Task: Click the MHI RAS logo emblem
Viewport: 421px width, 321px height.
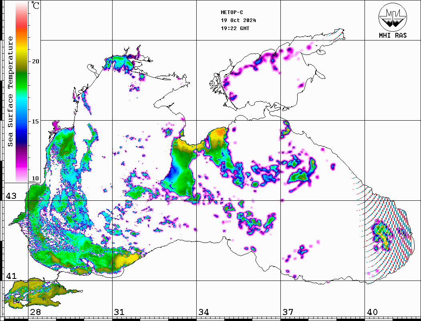Action: [393, 17]
